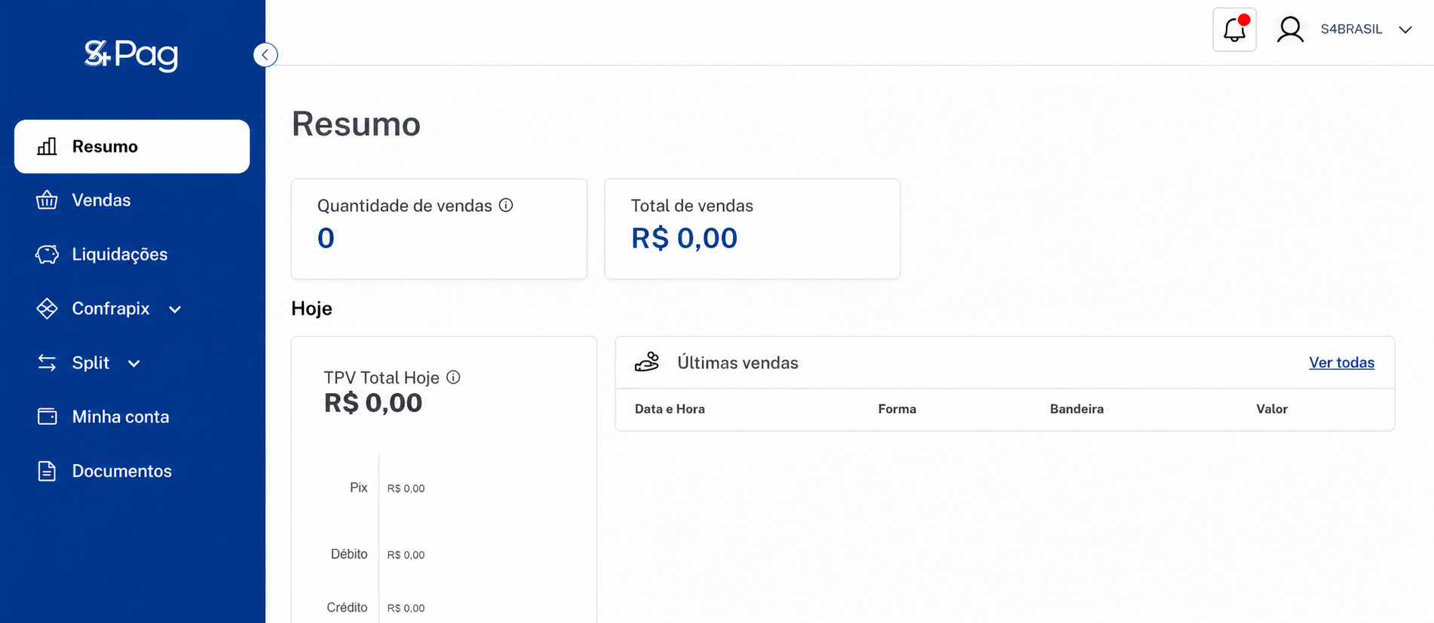Collapse the sidebar with the arrow button
The image size is (1434, 623).
coord(265,55)
